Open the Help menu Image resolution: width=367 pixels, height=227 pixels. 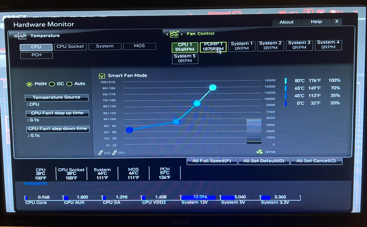point(316,22)
